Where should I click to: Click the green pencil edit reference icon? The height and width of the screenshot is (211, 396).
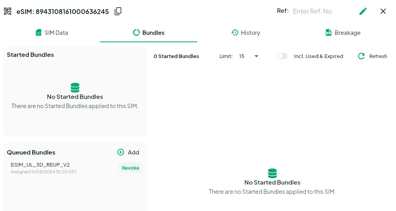363,11
